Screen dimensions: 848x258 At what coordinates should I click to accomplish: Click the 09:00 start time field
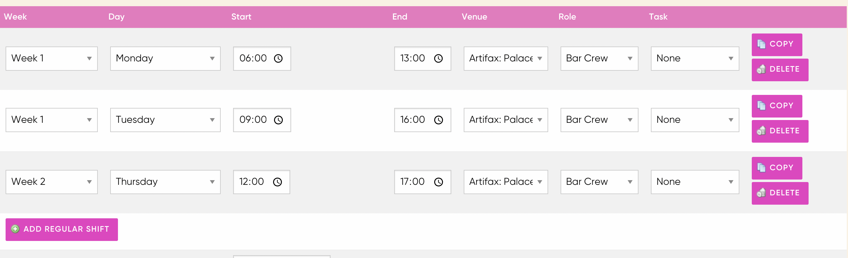pos(262,120)
